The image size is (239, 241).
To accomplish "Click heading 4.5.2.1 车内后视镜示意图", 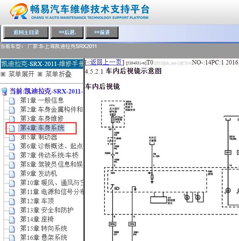I will [123, 71].
